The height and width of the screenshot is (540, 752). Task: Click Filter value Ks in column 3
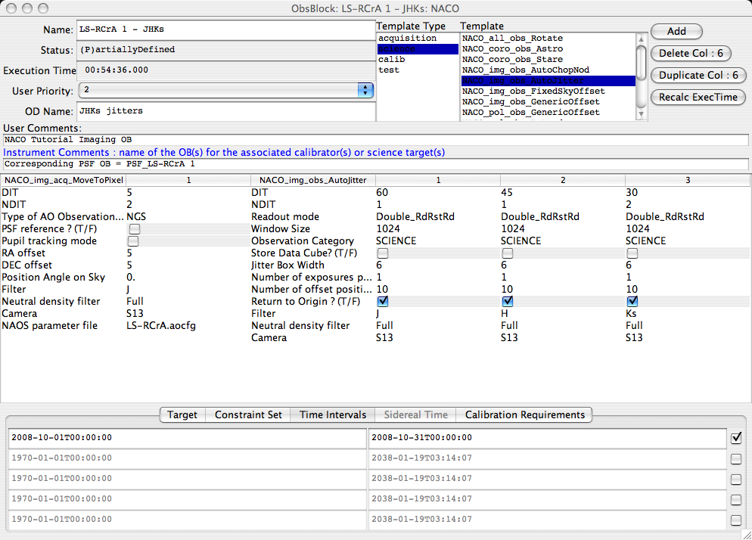pyautogui.click(x=631, y=314)
